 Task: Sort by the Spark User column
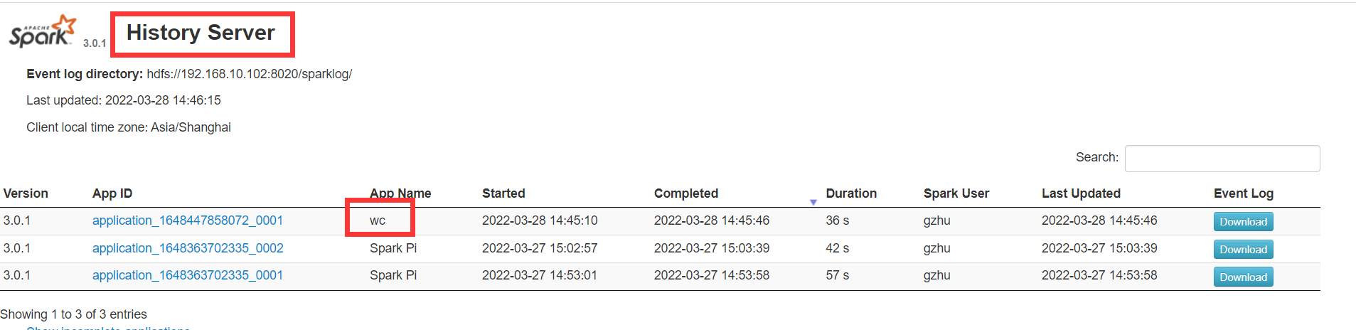click(x=956, y=193)
